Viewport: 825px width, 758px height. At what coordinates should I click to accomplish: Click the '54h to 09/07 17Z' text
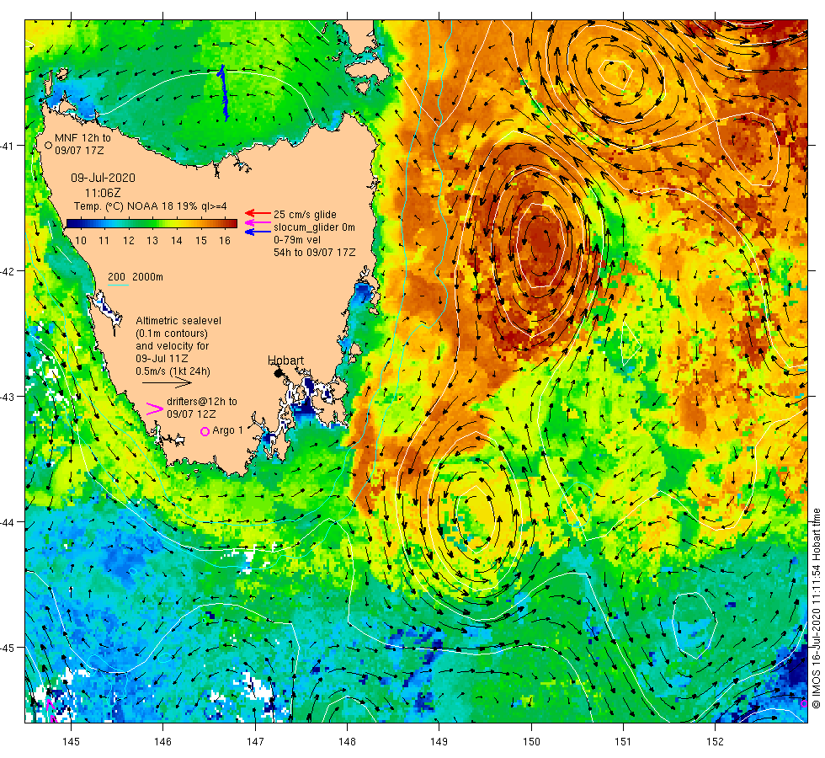coord(314,253)
